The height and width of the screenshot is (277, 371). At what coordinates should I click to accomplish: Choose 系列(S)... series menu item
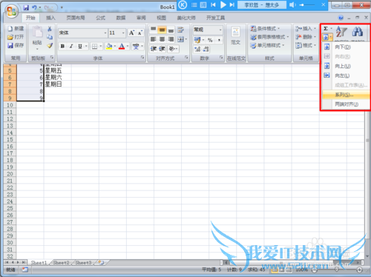(x=346, y=95)
